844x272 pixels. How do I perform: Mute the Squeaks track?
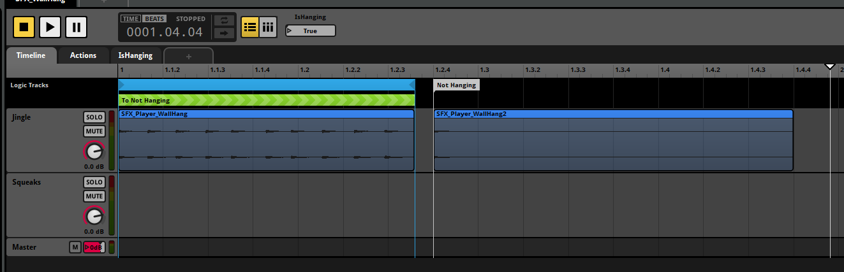[94, 196]
